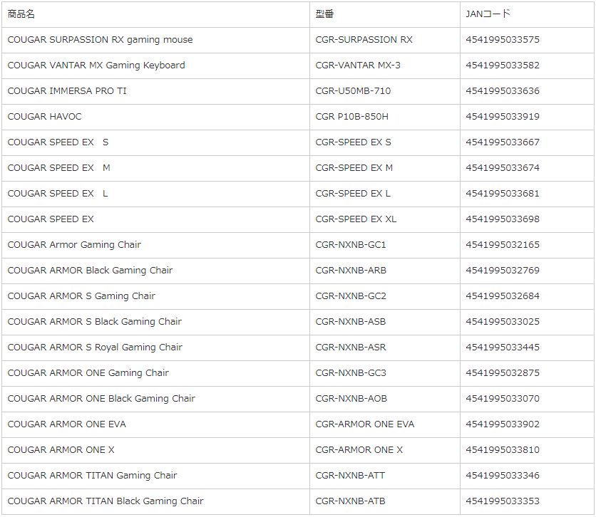The width and height of the screenshot is (596, 517).
Task: Select model CGR-NXNB-AOB
Action: click(x=351, y=399)
